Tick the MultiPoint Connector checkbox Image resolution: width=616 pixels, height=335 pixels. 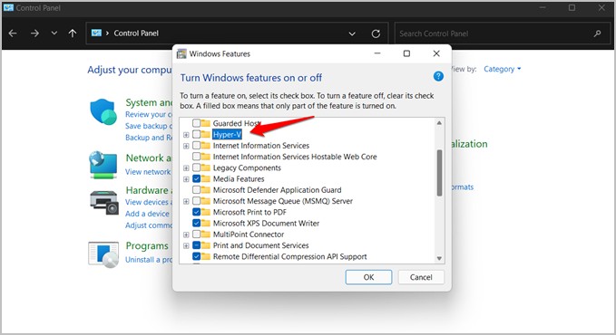tap(197, 234)
